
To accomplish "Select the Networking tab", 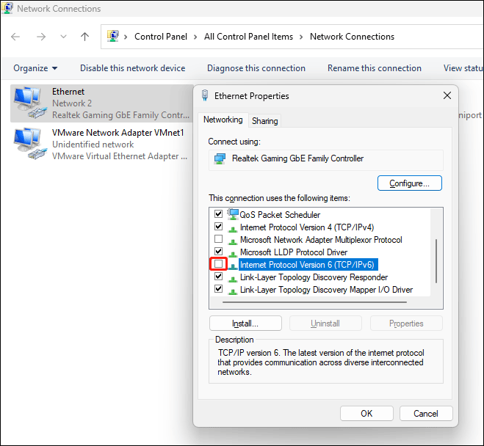I will pyautogui.click(x=223, y=120).
